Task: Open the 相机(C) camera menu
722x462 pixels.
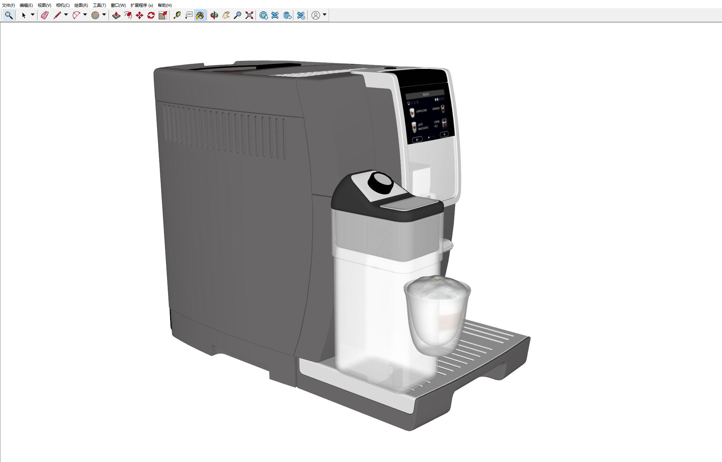Action: 63,5
